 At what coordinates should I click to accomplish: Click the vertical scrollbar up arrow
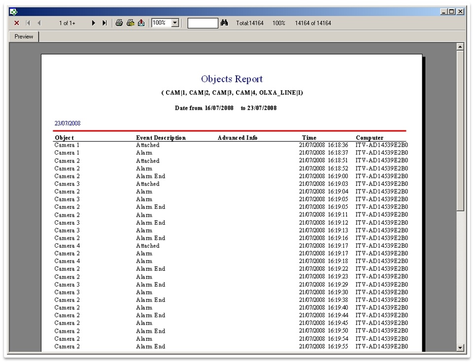point(460,47)
